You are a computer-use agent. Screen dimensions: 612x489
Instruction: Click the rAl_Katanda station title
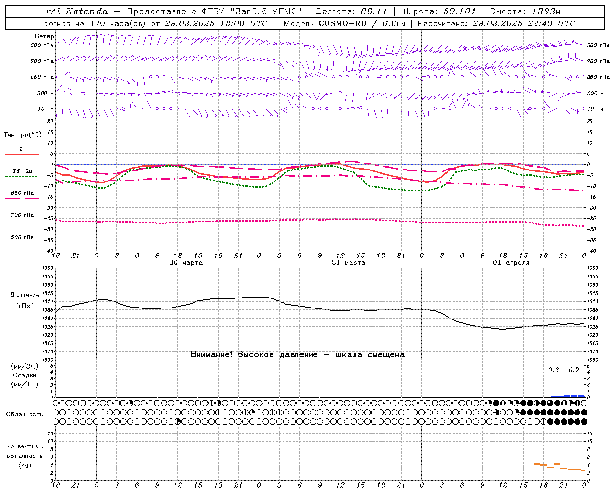click(x=77, y=11)
